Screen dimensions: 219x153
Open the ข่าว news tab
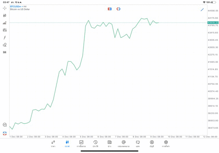109,144
